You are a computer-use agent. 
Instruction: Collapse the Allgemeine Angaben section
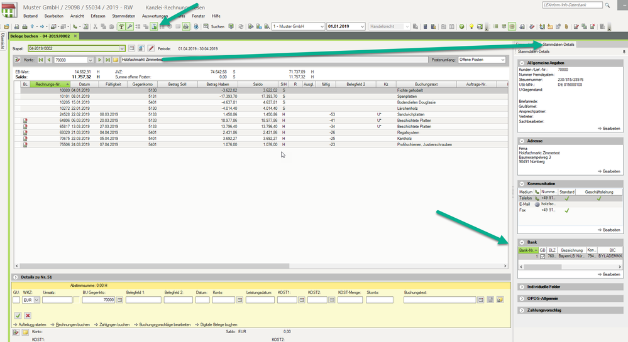[x=522, y=63]
